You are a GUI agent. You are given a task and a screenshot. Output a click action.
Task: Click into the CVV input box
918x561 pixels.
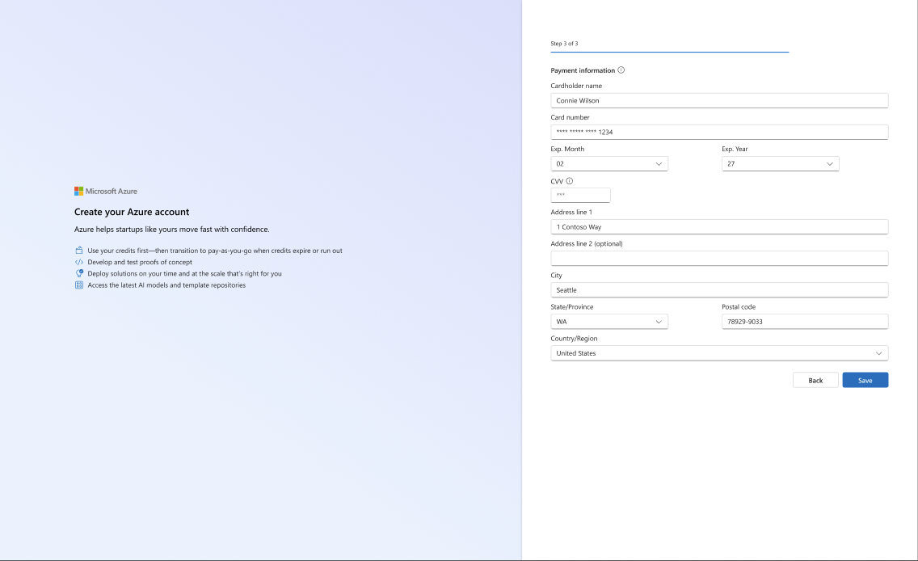581,195
